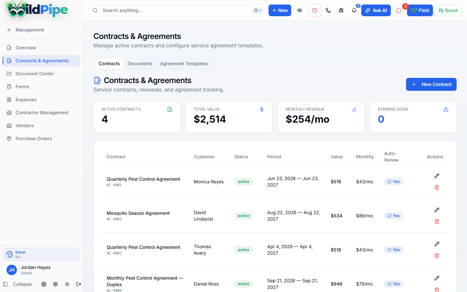Select the Contracts tab
The image size is (467, 292).
pyautogui.click(x=109, y=64)
